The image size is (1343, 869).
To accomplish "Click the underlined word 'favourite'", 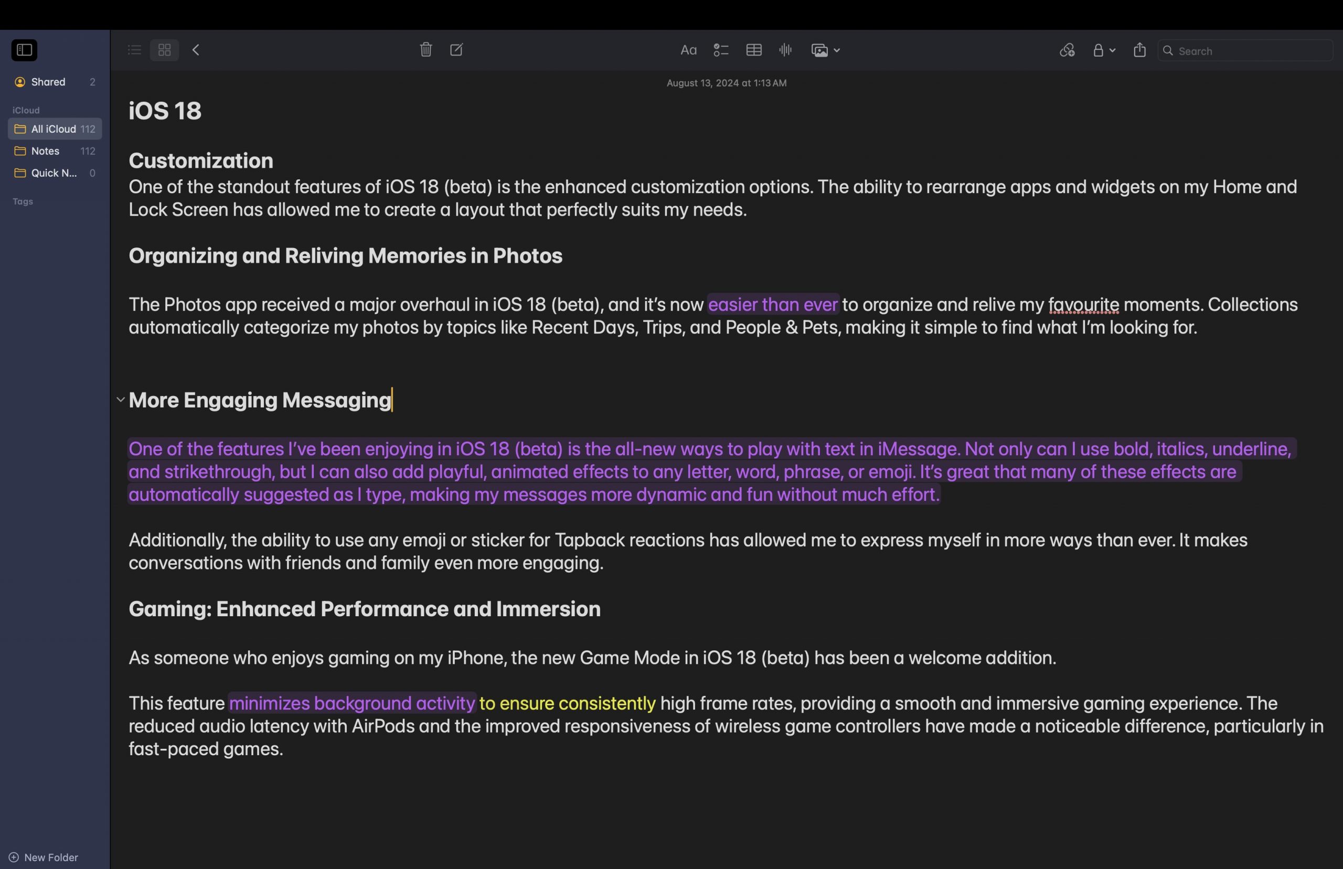I will (x=1083, y=305).
